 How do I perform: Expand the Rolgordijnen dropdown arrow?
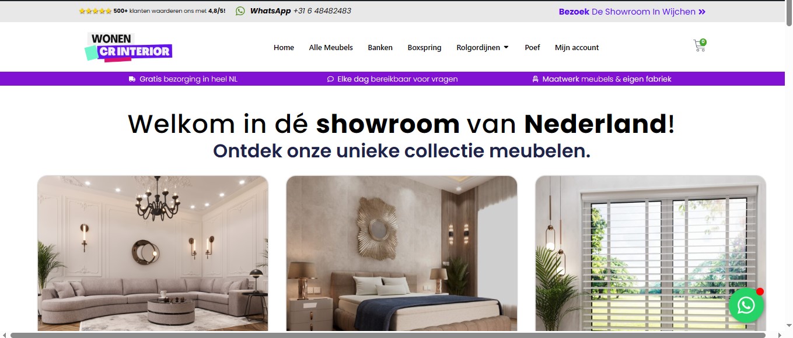506,48
